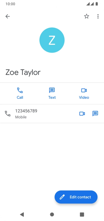
Task: Start video call from the mobile number row
Action: tap(82, 114)
